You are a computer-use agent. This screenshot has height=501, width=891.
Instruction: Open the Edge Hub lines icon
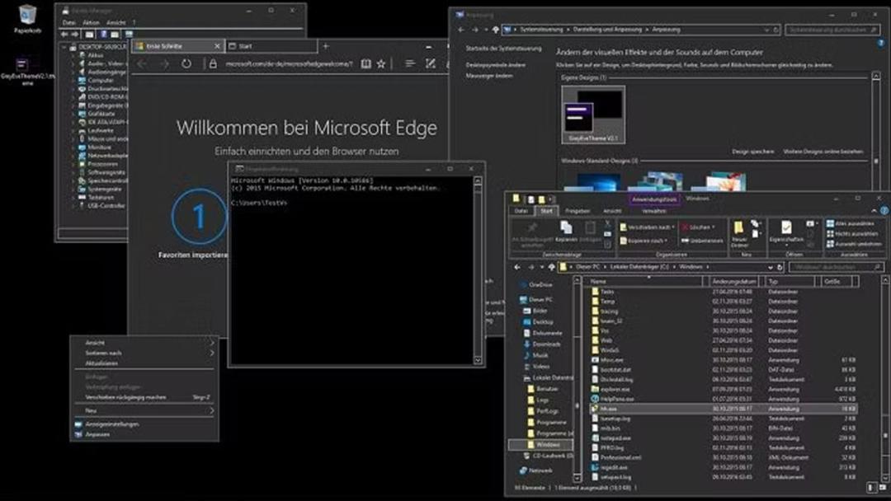point(410,63)
